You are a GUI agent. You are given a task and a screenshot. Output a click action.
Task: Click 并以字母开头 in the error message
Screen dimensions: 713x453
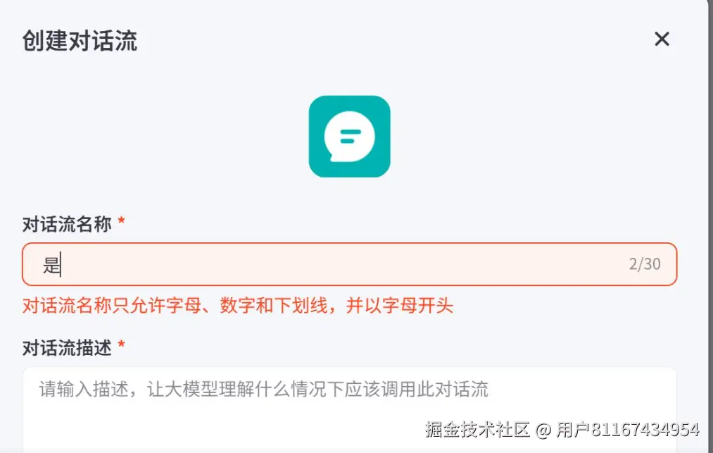(400, 306)
